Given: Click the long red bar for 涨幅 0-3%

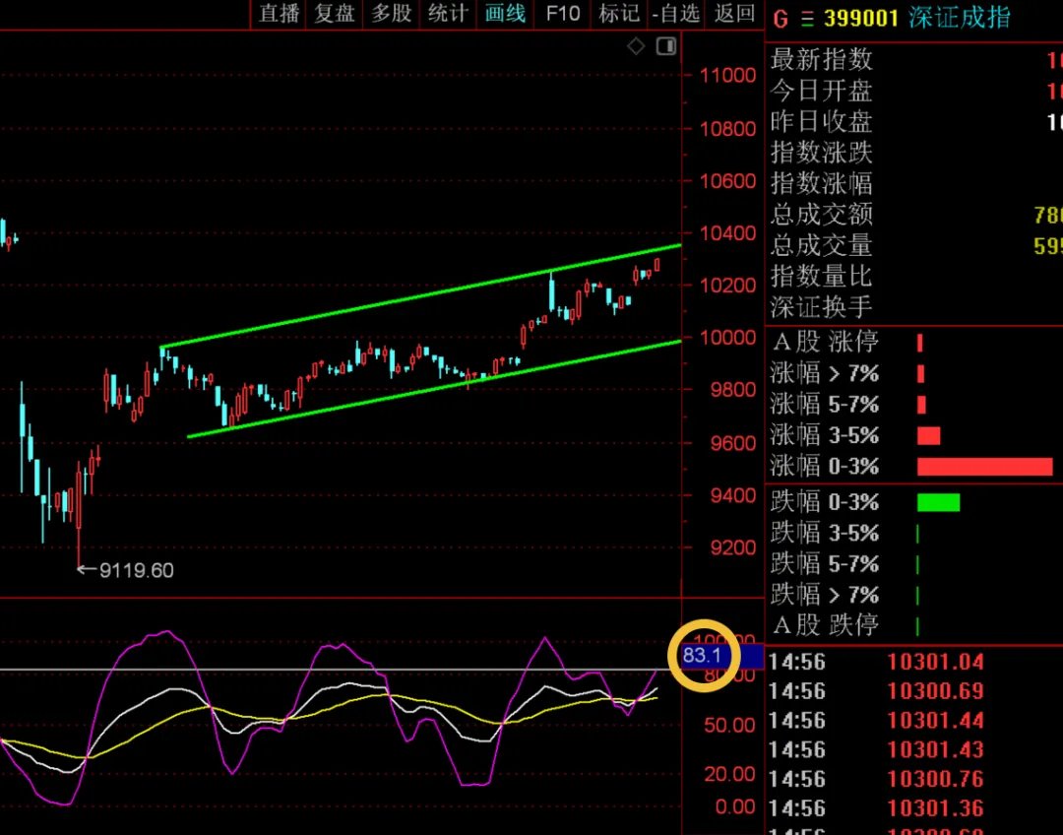Looking at the screenshot, I should (985, 467).
